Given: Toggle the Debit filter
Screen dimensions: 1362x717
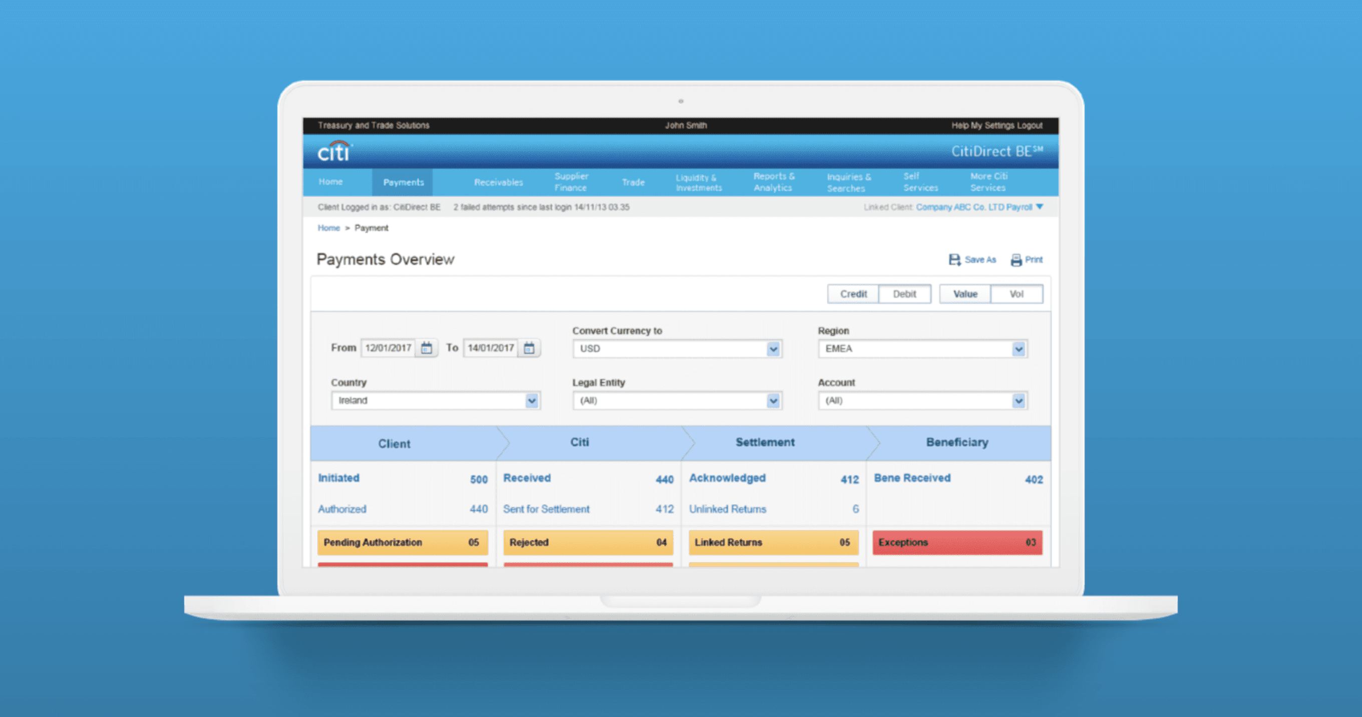Looking at the screenshot, I should pyautogui.click(x=905, y=294).
